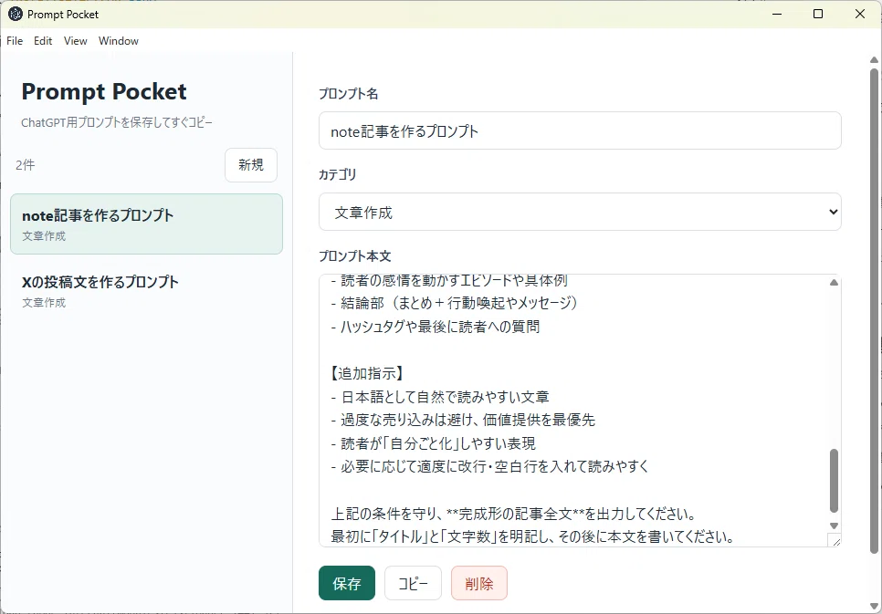The image size is (882, 614).
Task: Open the File menu
Action: [x=15, y=41]
